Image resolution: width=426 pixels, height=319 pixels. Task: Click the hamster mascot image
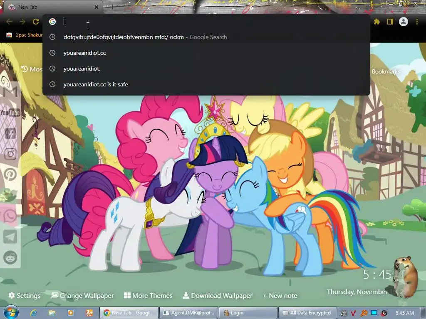click(405, 277)
